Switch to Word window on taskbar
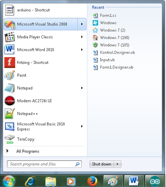 tap(134, 181)
